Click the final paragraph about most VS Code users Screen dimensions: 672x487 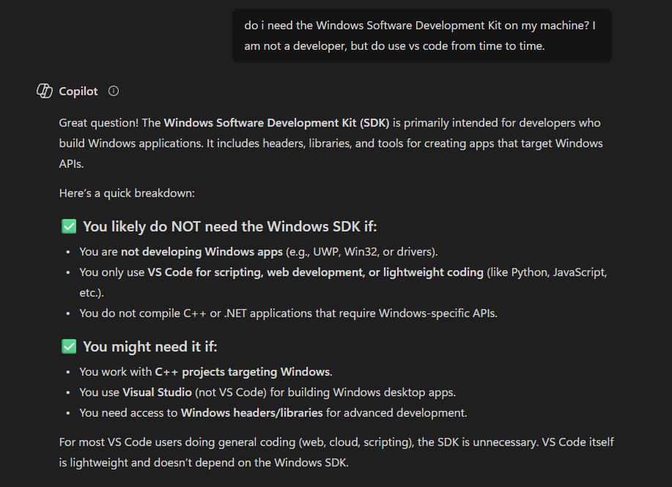(336, 452)
